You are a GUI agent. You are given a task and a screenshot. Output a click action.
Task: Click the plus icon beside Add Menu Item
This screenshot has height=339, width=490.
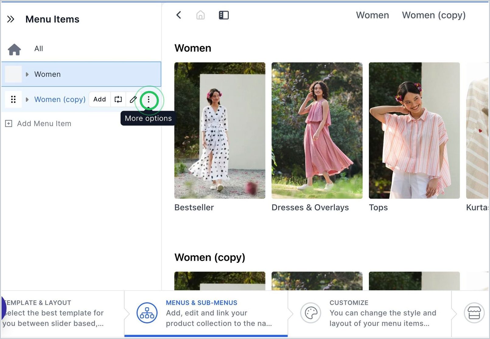(9, 124)
